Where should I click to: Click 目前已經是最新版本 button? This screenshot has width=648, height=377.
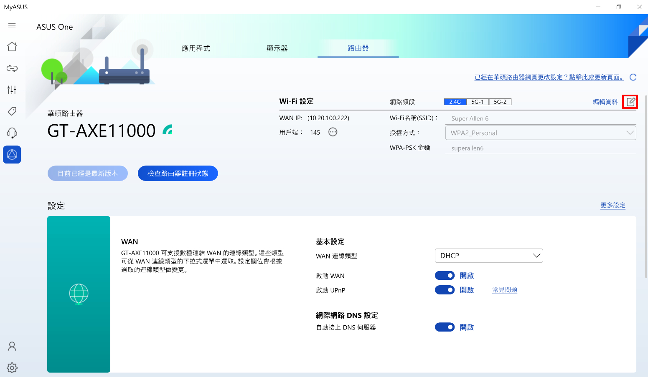click(88, 173)
